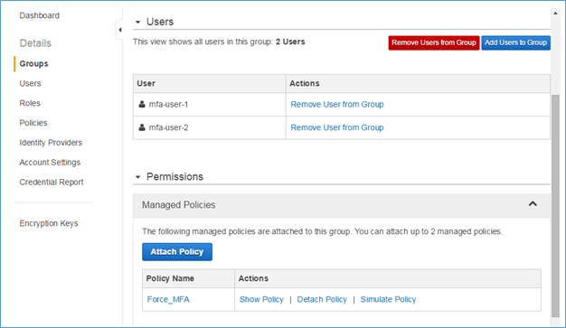
Task: Click the Managed Policies heading text
Action: coord(179,205)
